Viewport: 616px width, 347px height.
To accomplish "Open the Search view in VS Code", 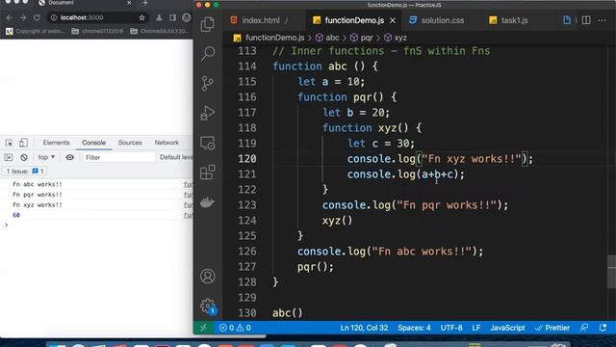I will [208, 53].
